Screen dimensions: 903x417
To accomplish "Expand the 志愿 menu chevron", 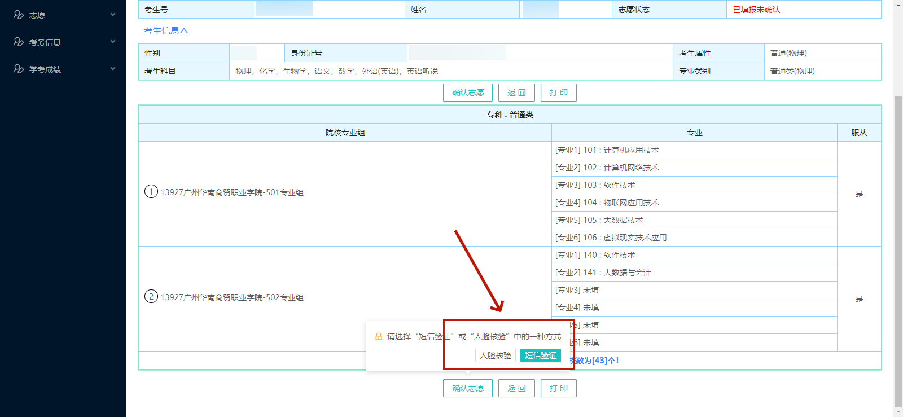I will pos(113,15).
